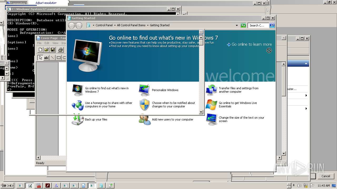Open the Change text size icon
The image size is (337, 189).
point(211,119)
